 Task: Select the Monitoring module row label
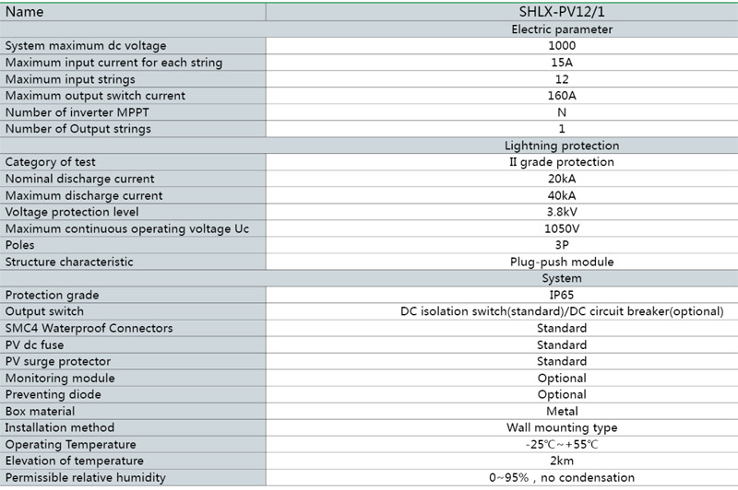click(60, 378)
